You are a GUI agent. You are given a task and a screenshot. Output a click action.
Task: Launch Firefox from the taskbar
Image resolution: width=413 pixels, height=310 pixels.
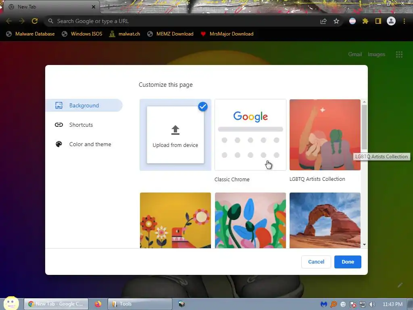(98, 304)
